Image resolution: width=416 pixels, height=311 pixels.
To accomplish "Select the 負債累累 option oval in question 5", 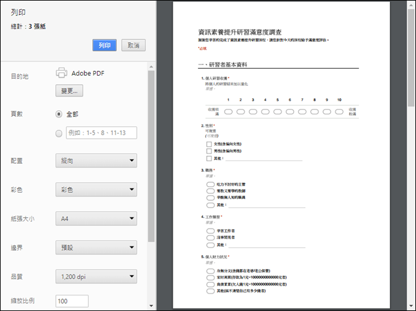I will click(x=210, y=284).
